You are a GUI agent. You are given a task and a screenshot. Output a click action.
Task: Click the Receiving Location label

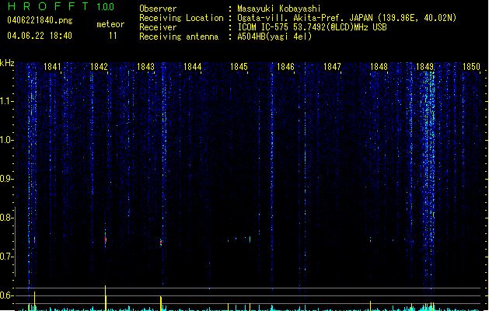[x=181, y=18]
